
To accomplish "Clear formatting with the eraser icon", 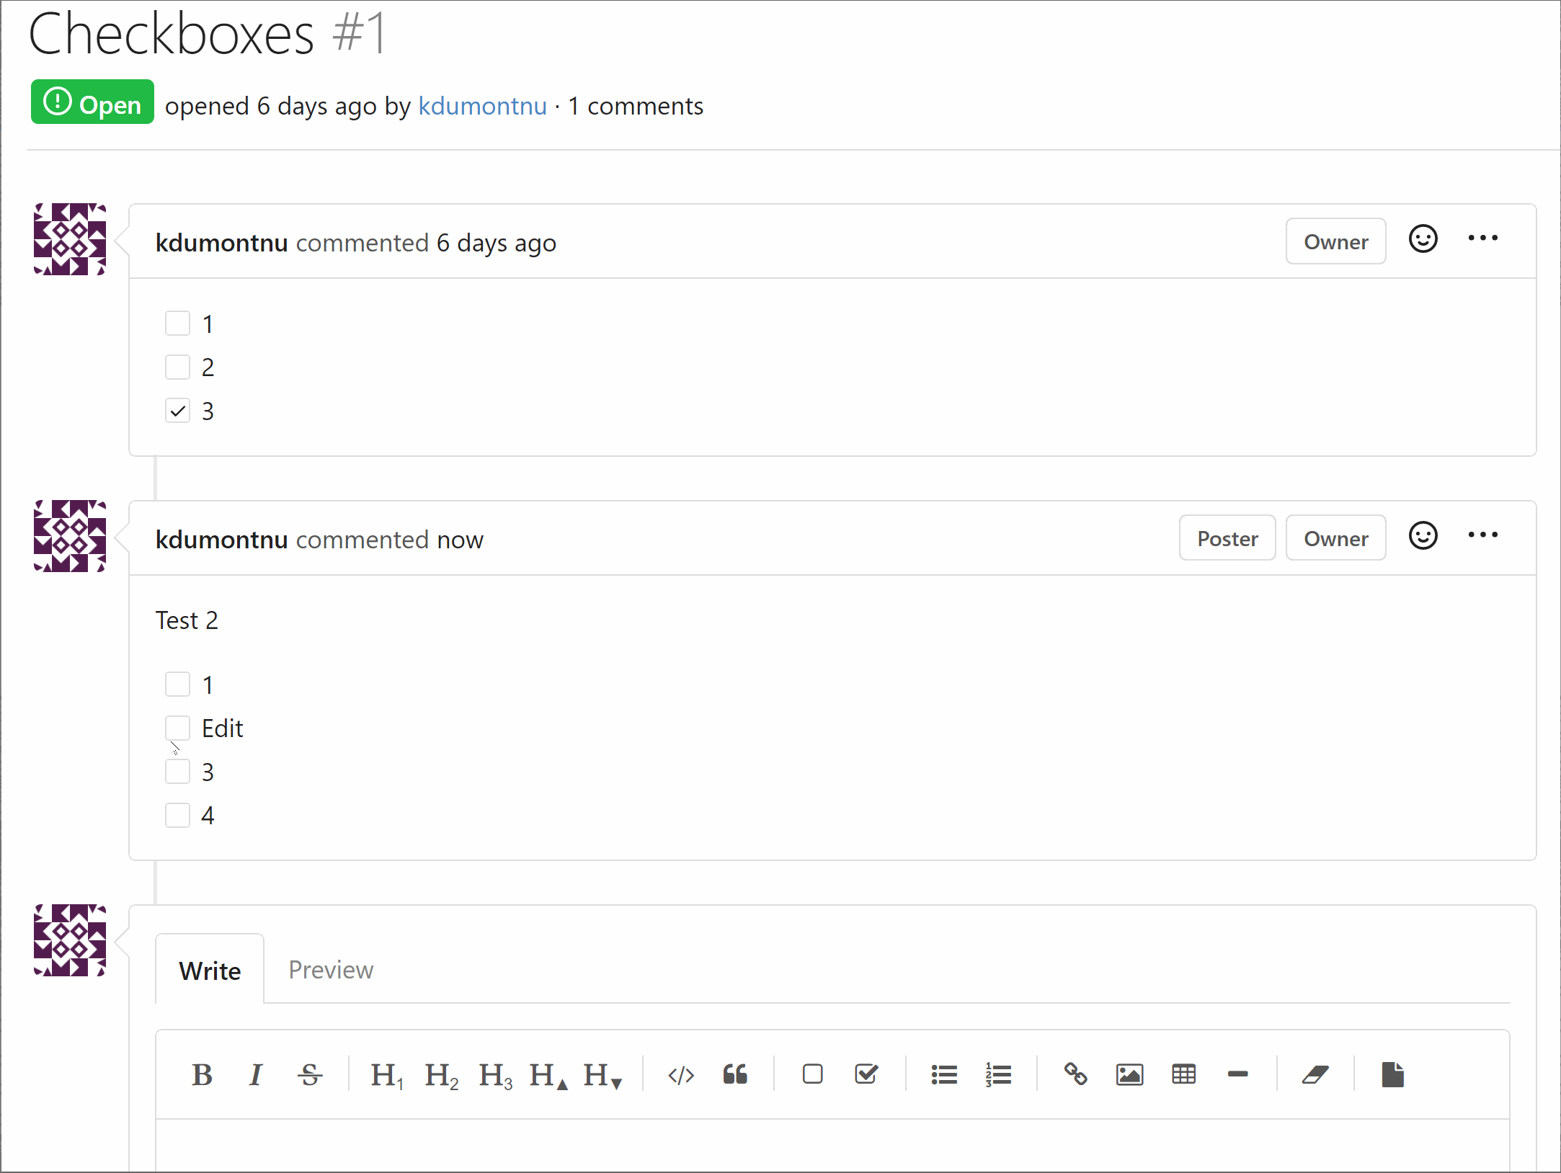I will pos(1315,1075).
